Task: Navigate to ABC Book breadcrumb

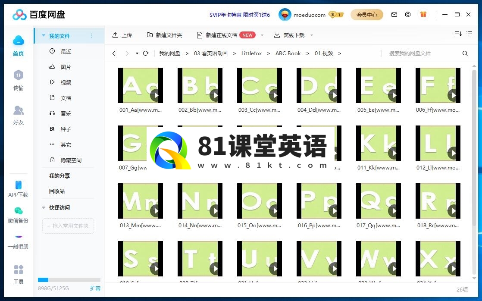Action: (288, 53)
